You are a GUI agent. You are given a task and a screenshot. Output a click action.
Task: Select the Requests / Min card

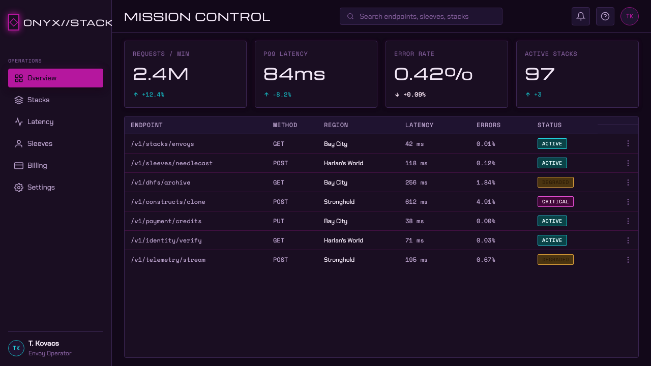185,74
